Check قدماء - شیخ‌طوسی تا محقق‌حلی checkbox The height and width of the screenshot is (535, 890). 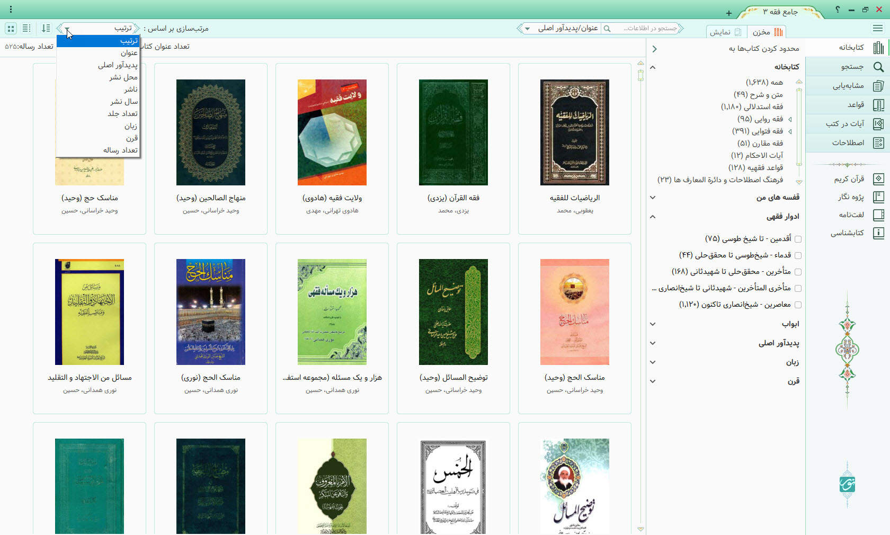pos(798,255)
